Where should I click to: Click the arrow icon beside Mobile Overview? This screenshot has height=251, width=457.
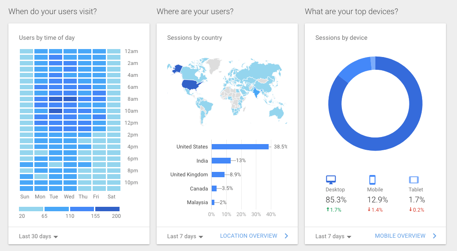click(x=435, y=236)
